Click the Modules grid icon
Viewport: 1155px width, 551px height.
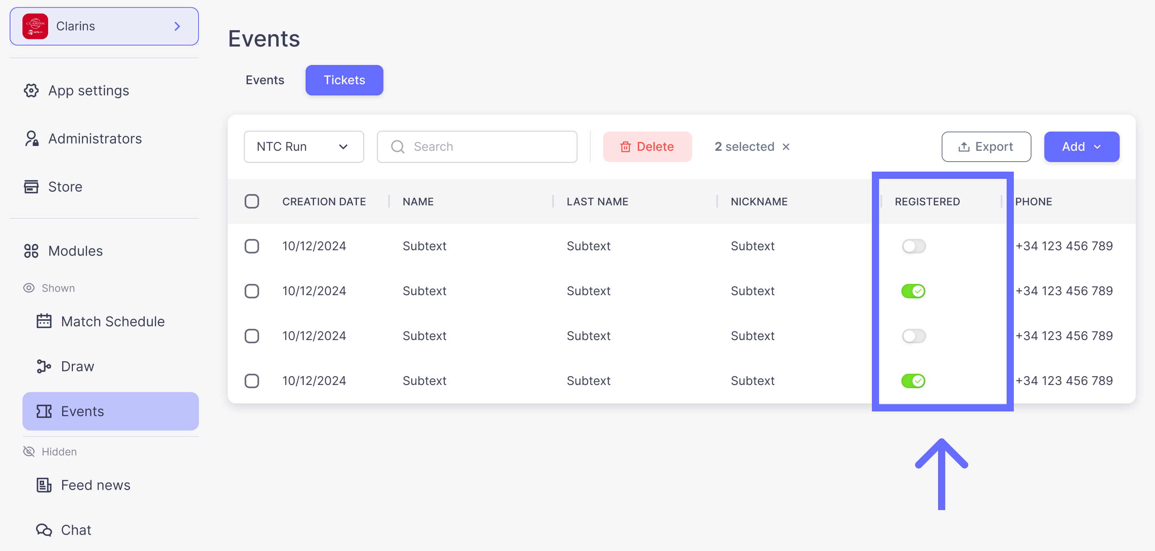point(31,251)
